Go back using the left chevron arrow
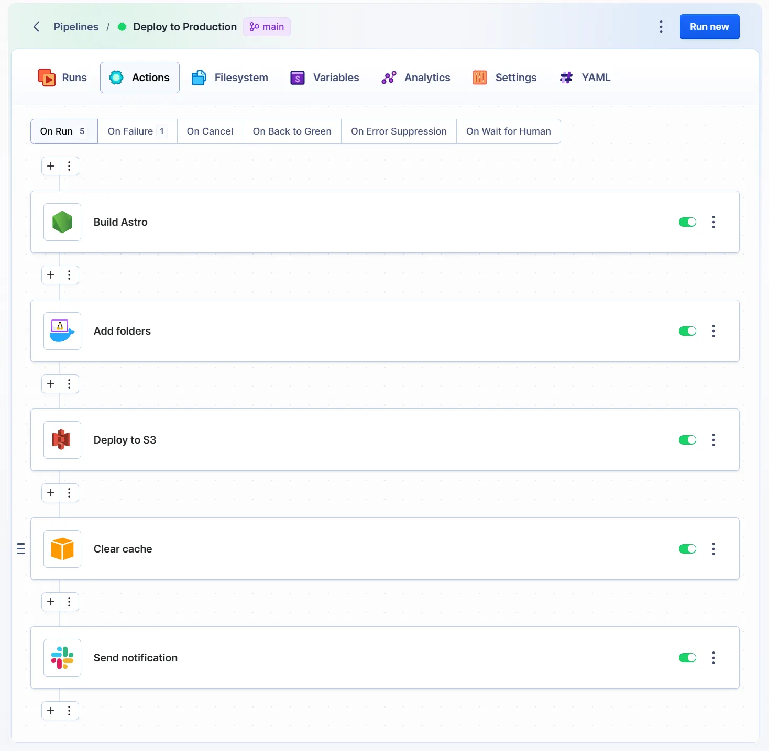Viewport: 769px width, 751px height. click(x=36, y=27)
